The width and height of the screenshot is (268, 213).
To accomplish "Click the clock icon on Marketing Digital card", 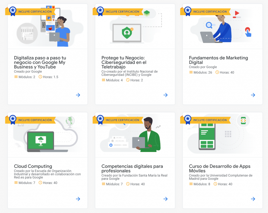I will 217,72.
